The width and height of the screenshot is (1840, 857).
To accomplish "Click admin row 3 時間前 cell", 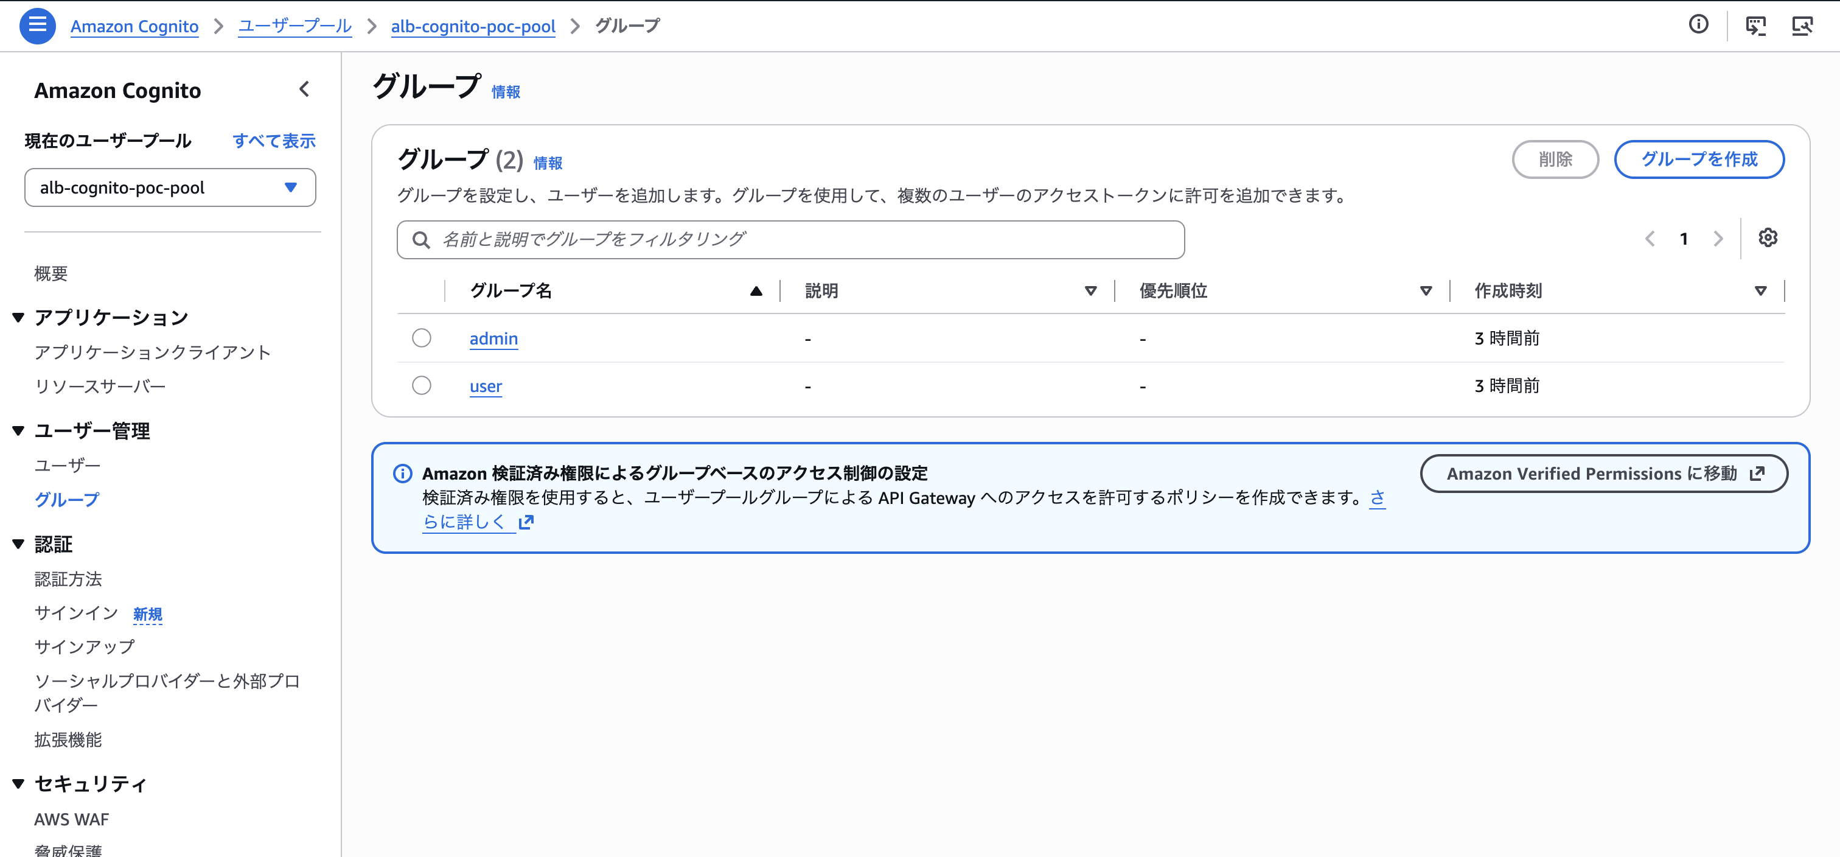I will tap(1507, 338).
